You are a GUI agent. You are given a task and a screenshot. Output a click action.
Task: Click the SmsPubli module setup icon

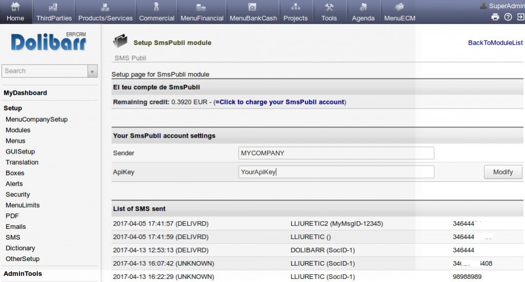coord(120,41)
